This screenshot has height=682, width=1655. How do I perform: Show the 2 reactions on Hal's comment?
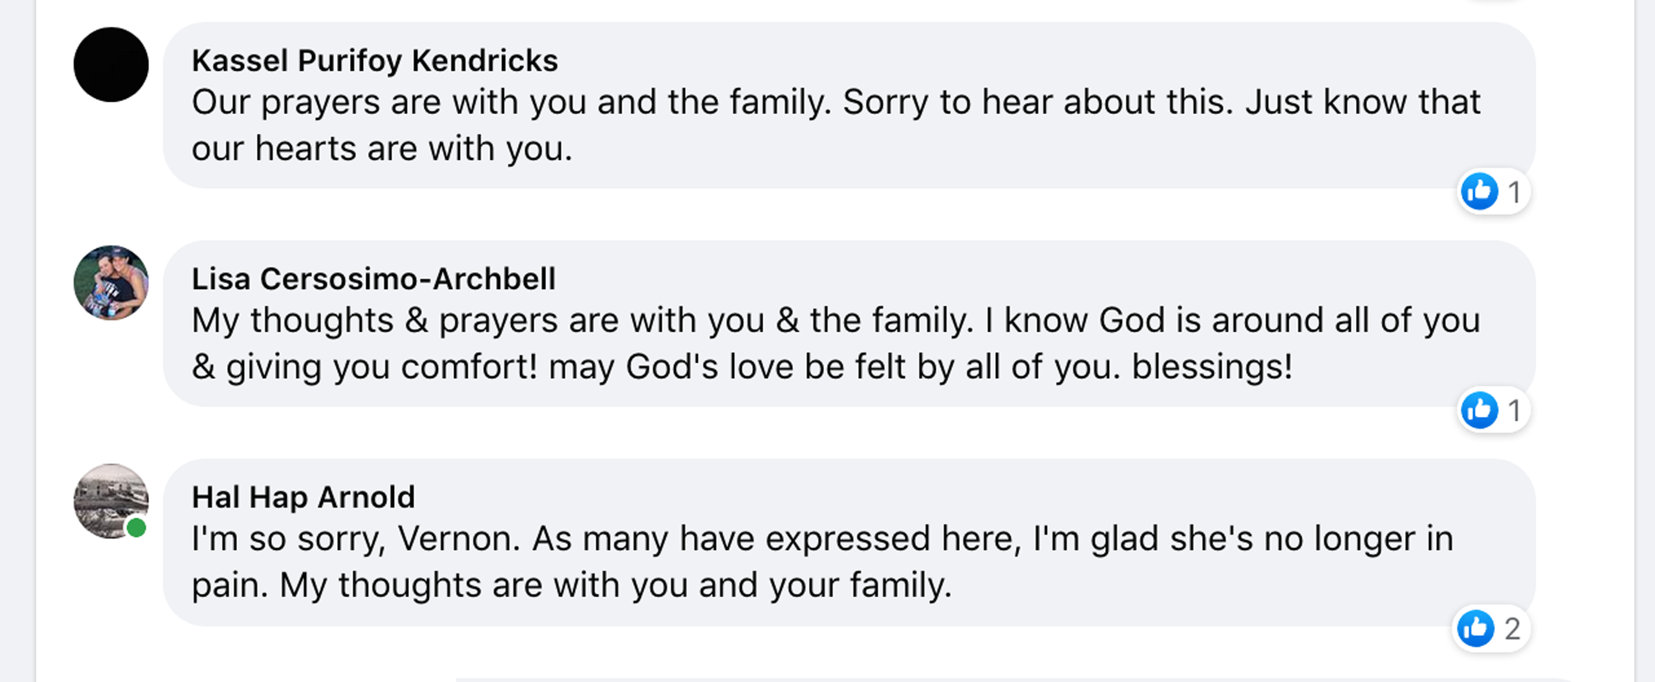tap(1512, 629)
